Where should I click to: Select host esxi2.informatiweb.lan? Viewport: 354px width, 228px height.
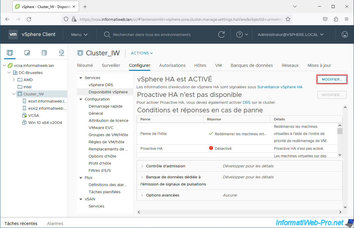[x=47, y=109]
